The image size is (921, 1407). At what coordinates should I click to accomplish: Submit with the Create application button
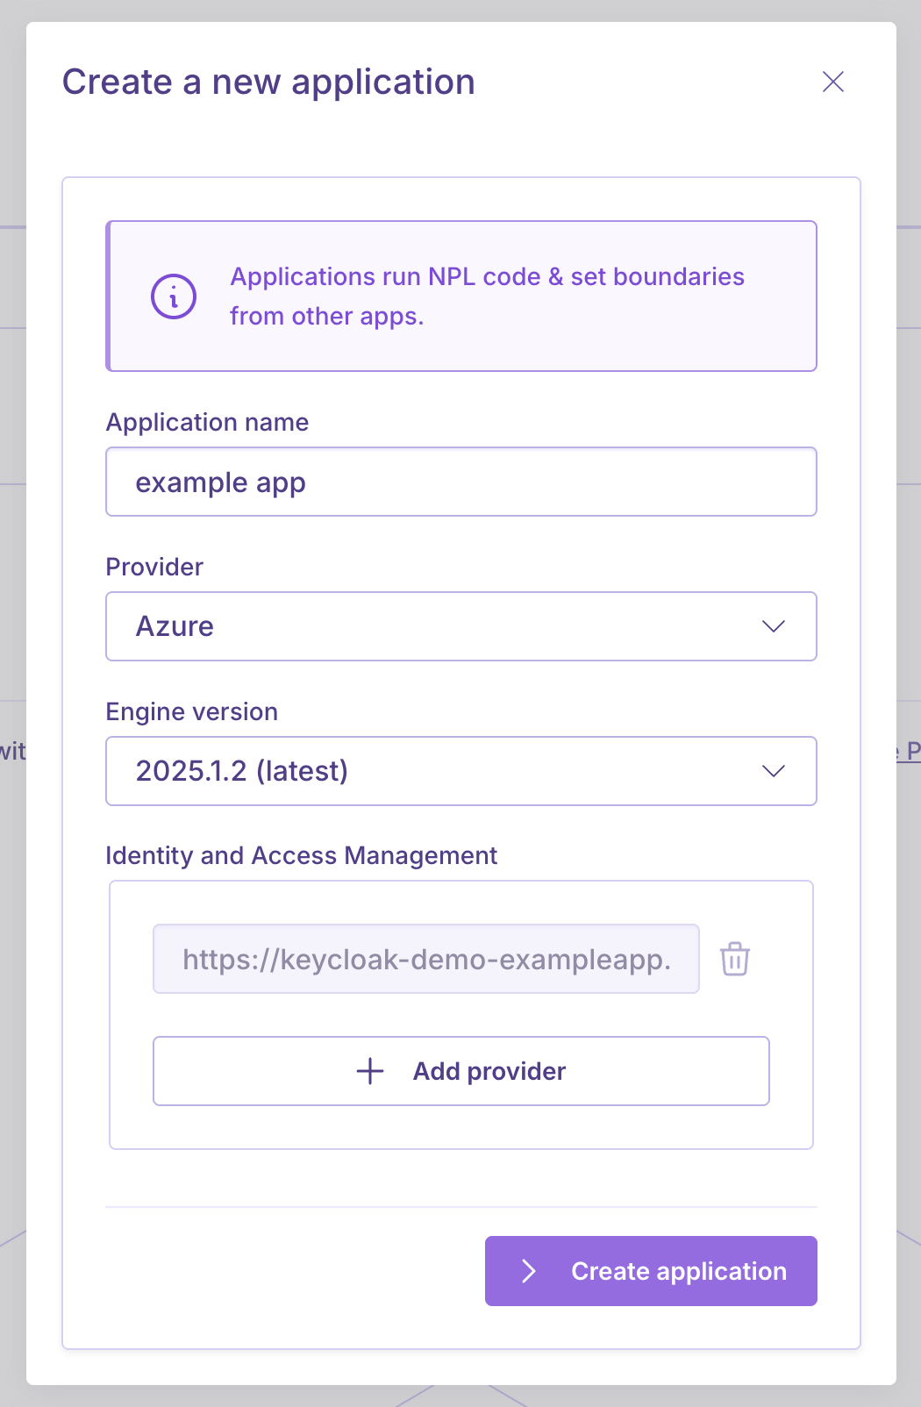click(x=651, y=1271)
